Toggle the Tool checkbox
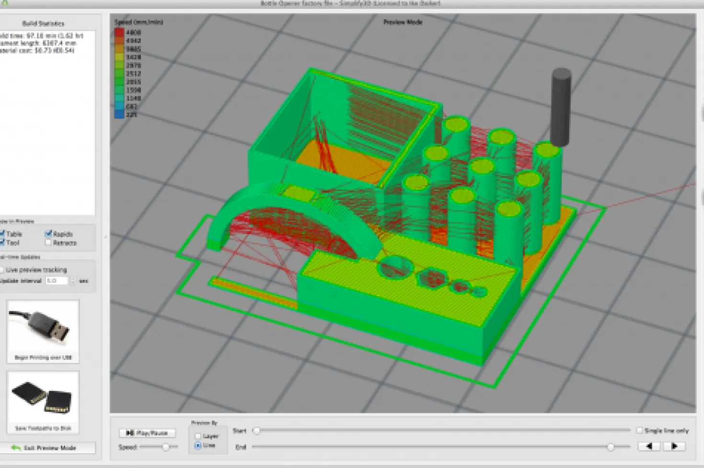 (1, 243)
